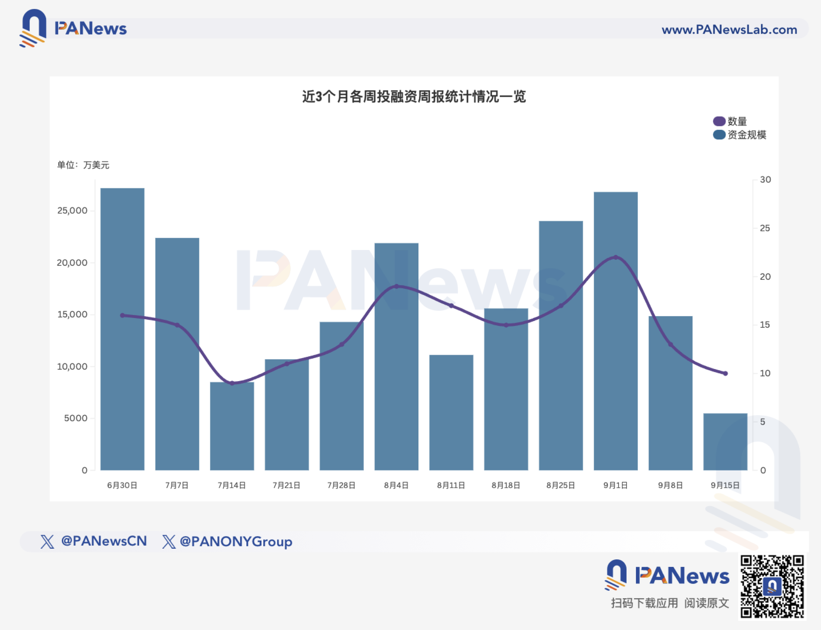Click the bottom PANews arch logo icon
Image resolution: width=821 pixels, height=630 pixels.
616,575
